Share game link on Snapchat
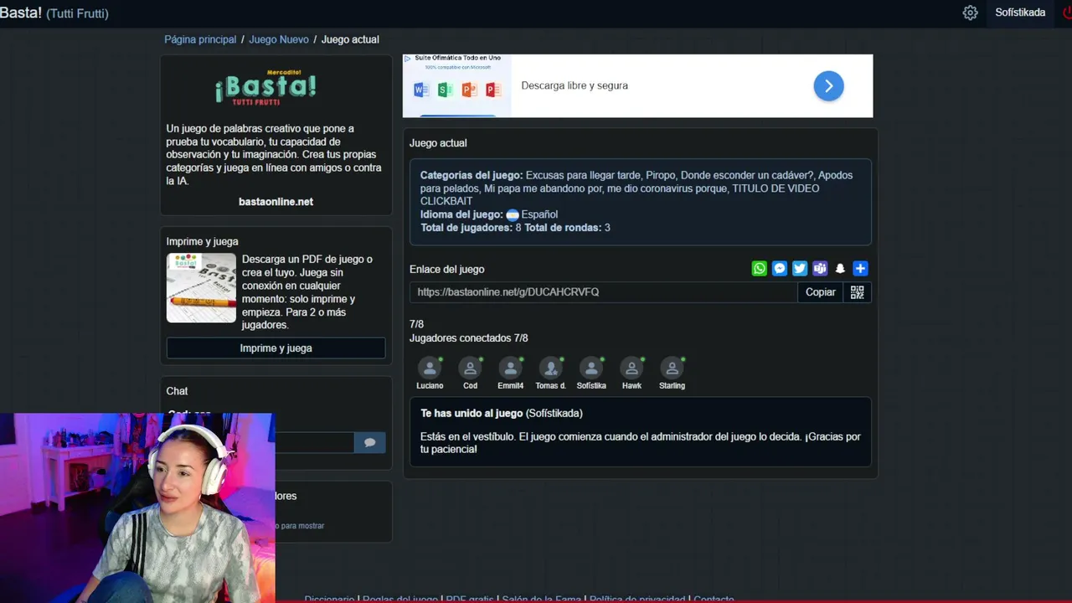The height and width of the screenshot is (603, 1072). 840,269
